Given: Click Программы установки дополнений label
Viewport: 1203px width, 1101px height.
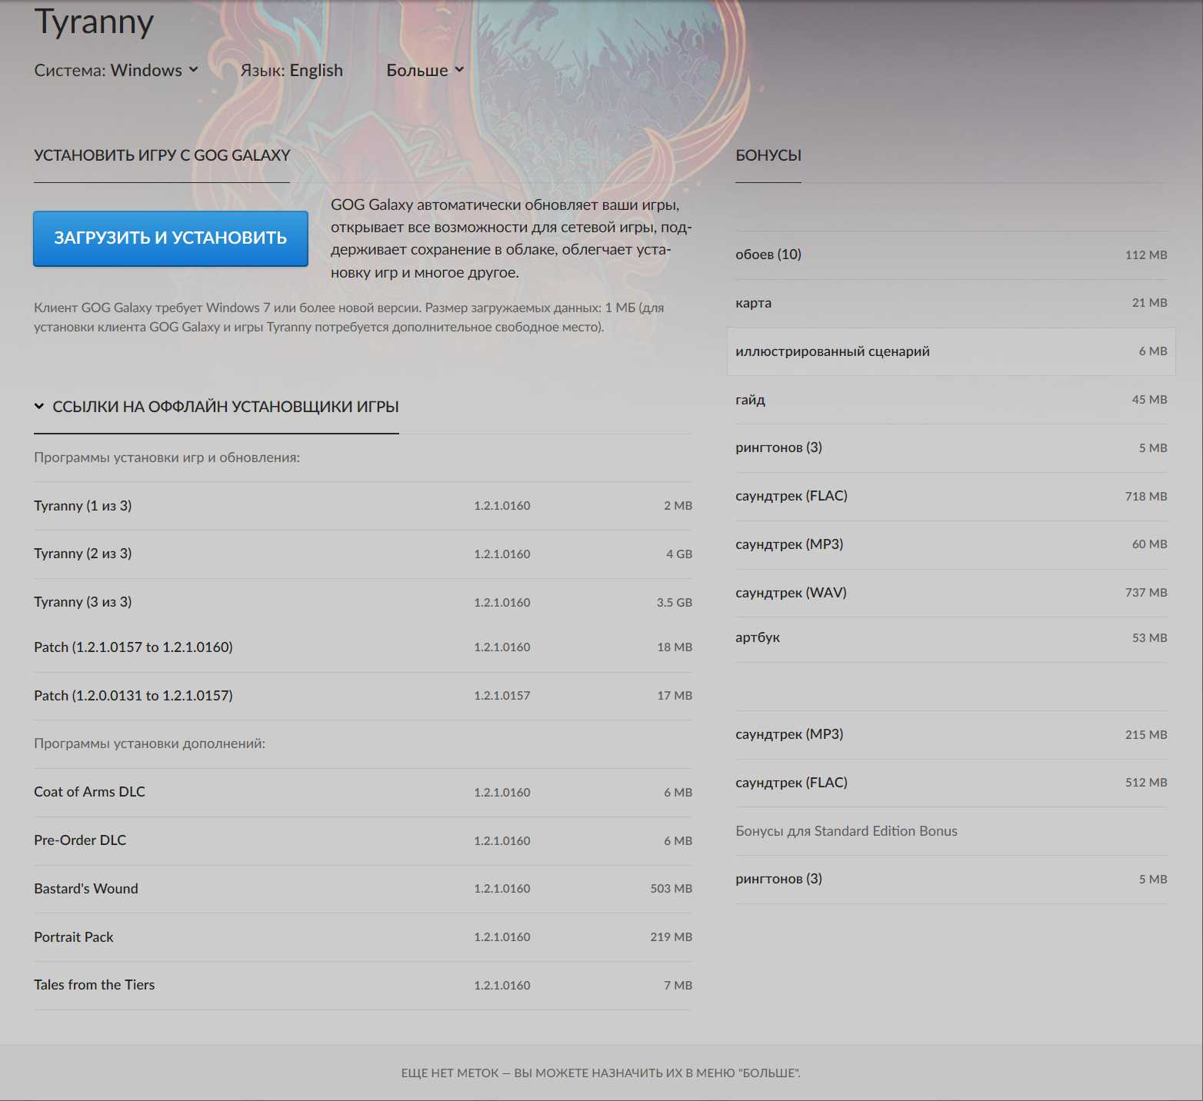Looking at the screenshot, I should tap(149, 743).
